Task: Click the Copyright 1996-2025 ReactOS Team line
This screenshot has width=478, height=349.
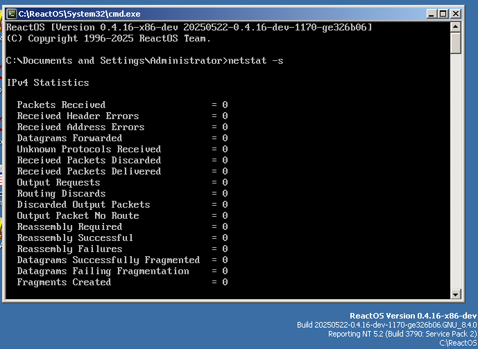Action: click(x=108, y=38)
